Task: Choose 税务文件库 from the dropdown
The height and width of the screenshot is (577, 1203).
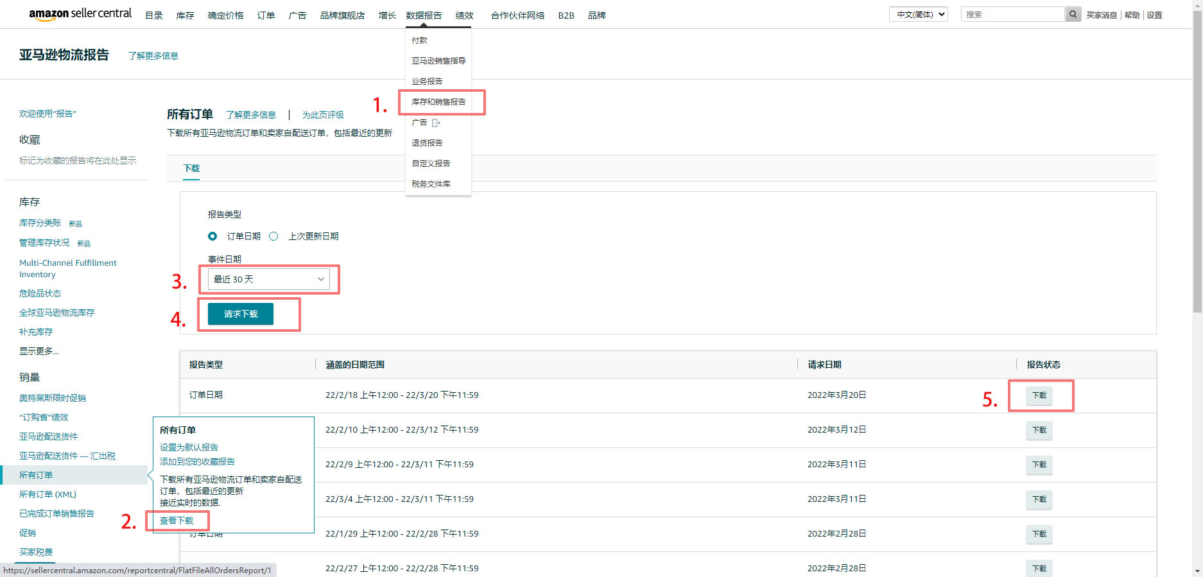Action: tap(431, 184)
